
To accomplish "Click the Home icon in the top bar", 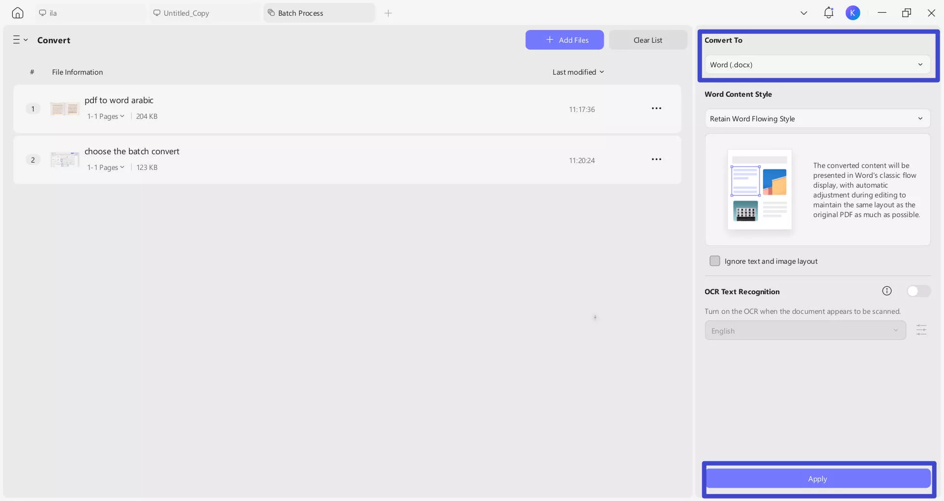I will tap(18, 13).
